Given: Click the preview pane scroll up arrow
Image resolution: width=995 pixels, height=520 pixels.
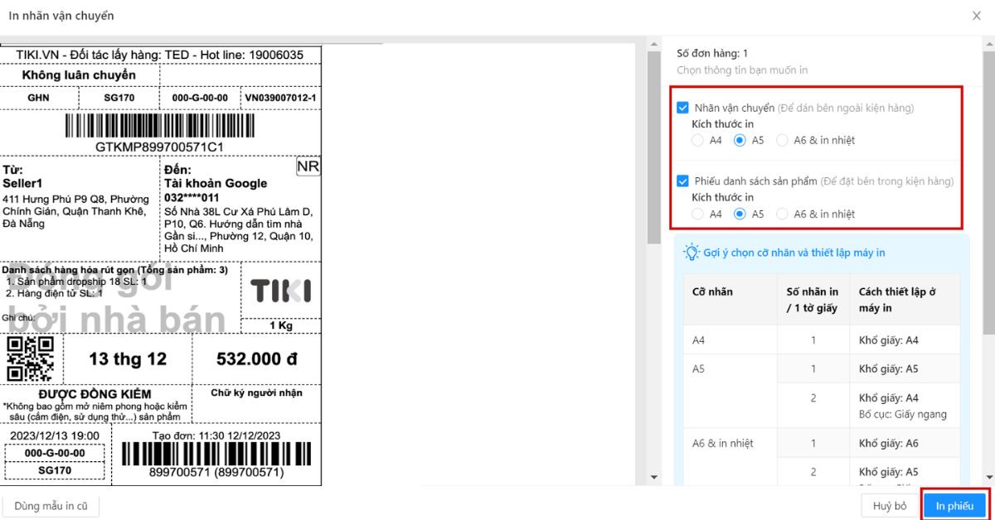Looking at the screenshot, I should click(653, 43).
